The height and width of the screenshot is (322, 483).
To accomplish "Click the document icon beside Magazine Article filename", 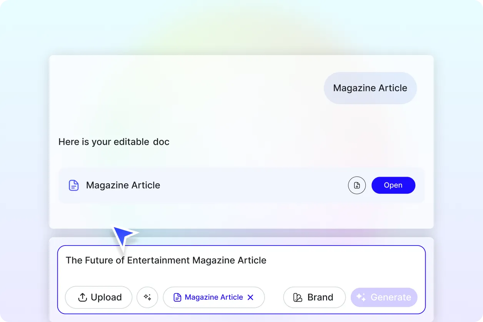I will click(73, 185).
